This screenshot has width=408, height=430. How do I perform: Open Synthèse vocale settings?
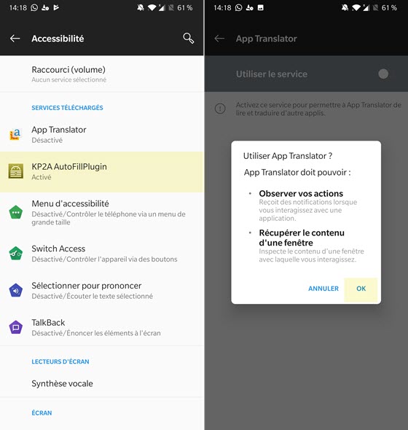tap(102, 383)
